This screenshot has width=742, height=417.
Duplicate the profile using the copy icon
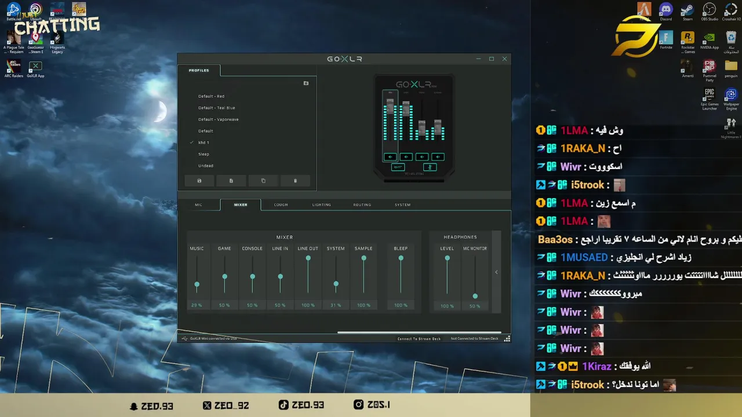pyautogui.click(x=263, y=181)
